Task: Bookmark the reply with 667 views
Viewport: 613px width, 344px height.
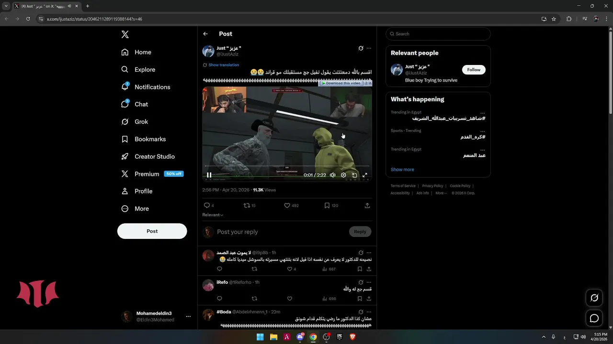Action: pyautogui.click(x=360, y=269)
